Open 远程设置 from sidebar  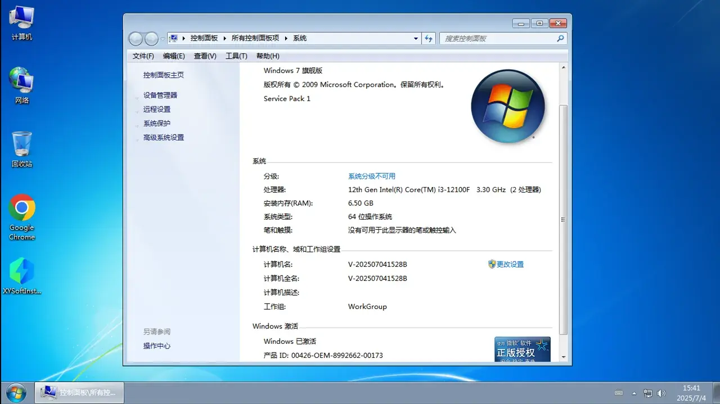(157, 109)
